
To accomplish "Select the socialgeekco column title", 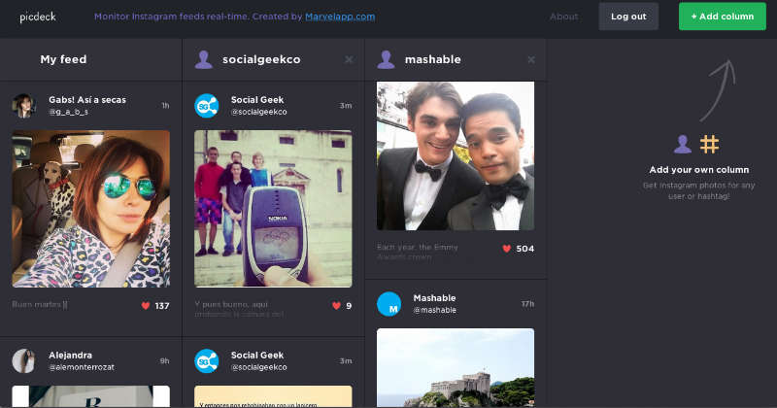I will click(261, 59).
